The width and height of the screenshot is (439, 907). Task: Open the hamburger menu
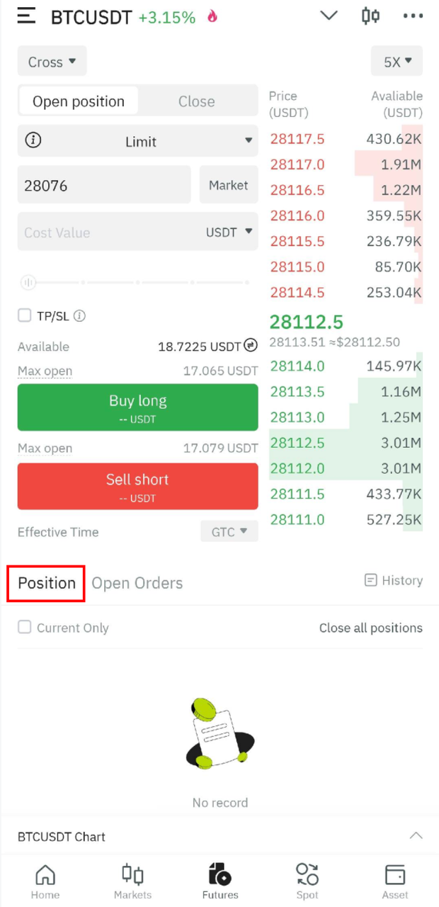click(x=26, y=16)
